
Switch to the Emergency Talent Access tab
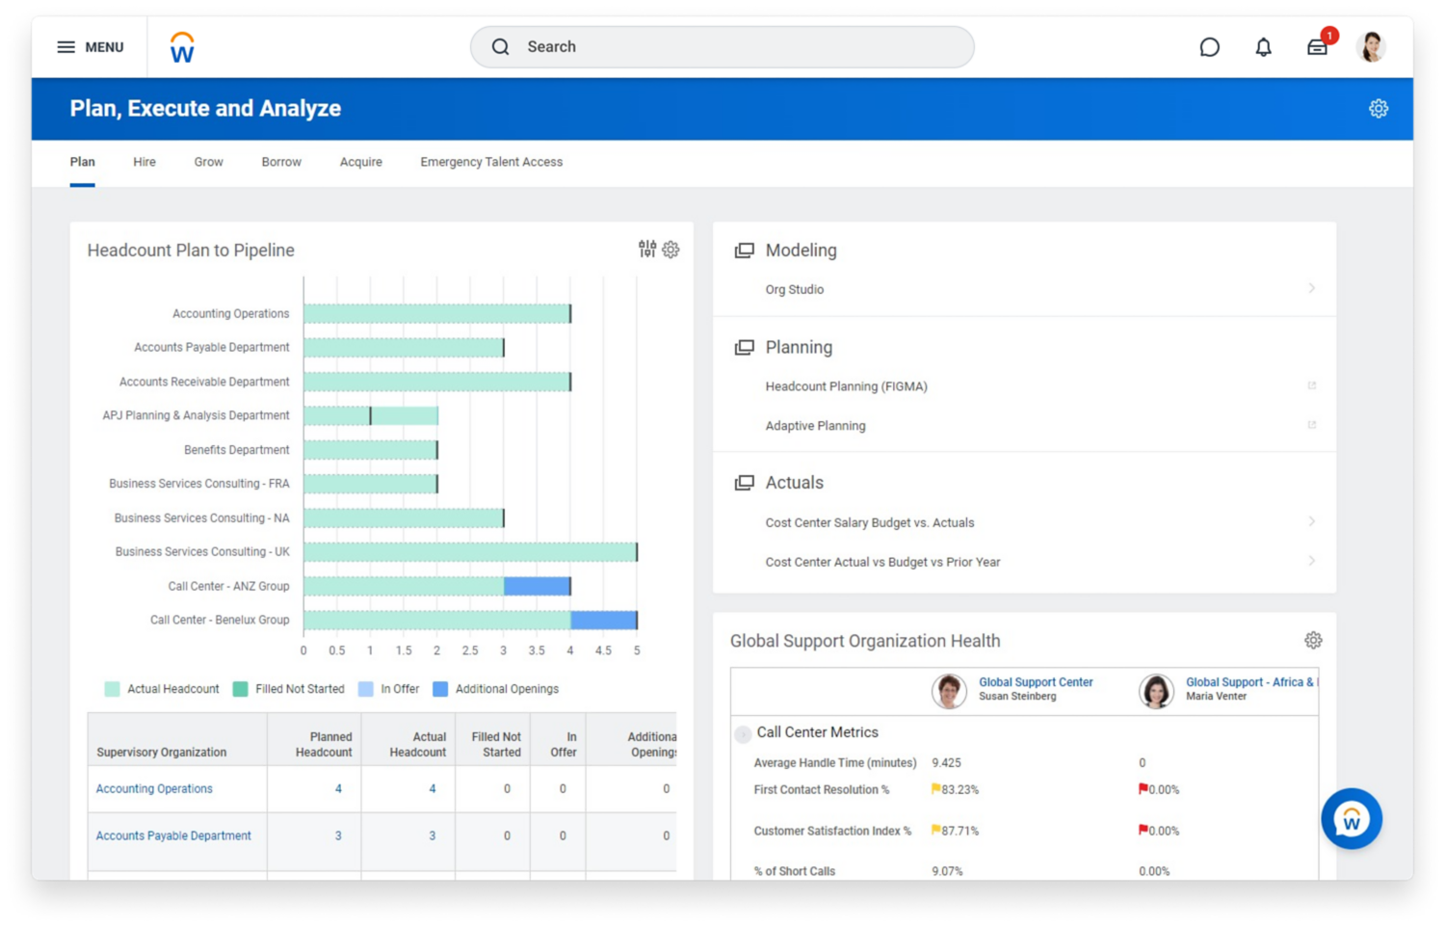click(491, 162)
